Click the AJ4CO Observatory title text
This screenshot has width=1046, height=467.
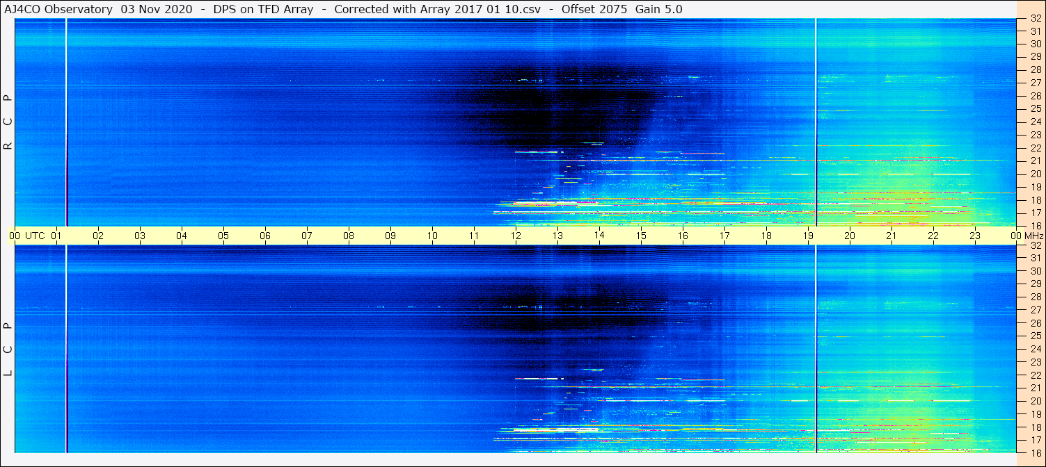[60, 9]
